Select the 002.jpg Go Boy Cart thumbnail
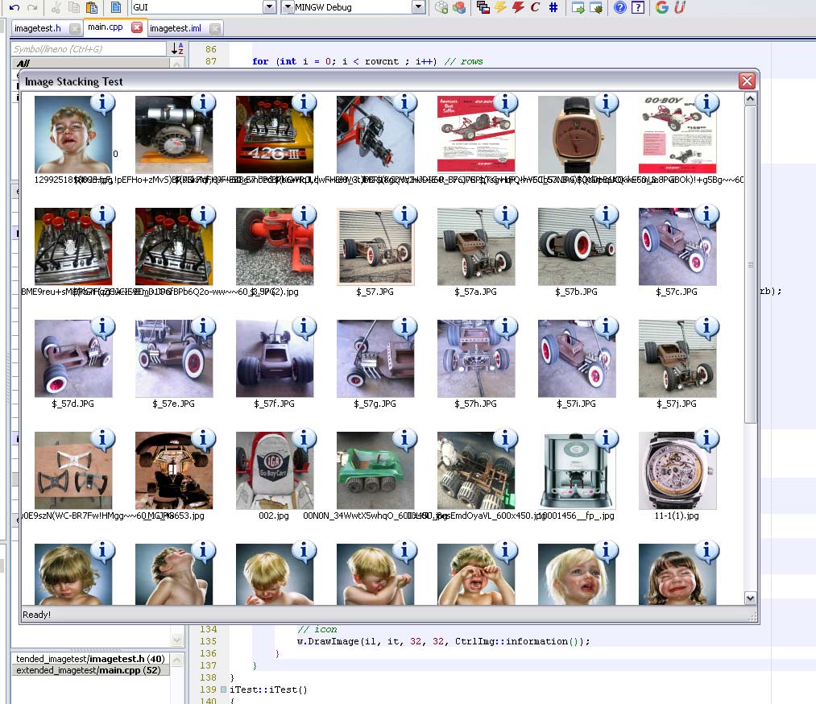816x704 pixels. [x=274, y=470]
